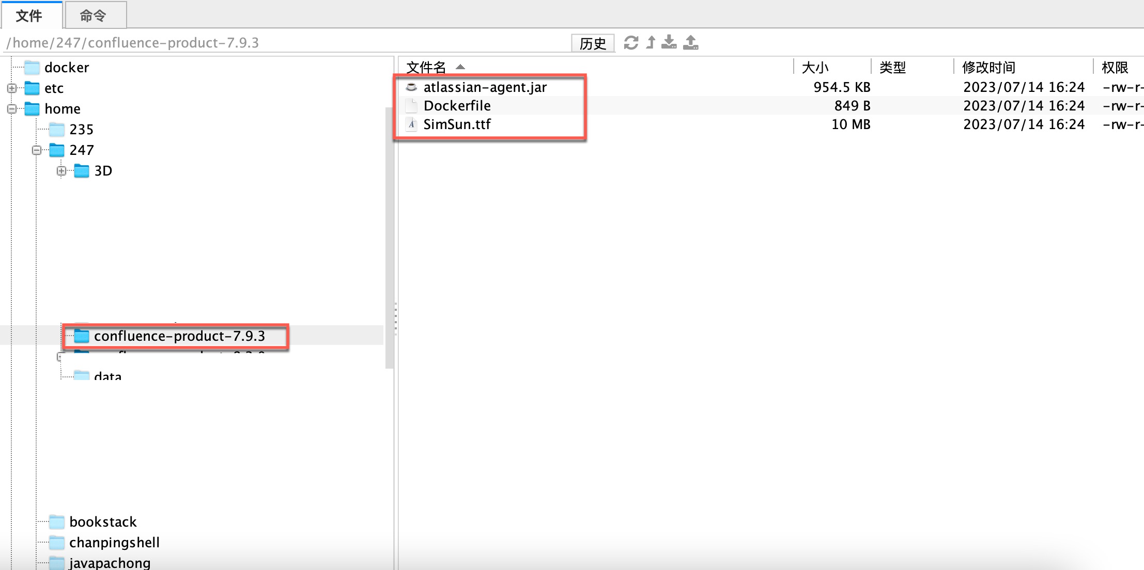Select the etc folder in tree
This screenshot has width=1144, height=570.
pyautogui.click(x=54, y=88)
